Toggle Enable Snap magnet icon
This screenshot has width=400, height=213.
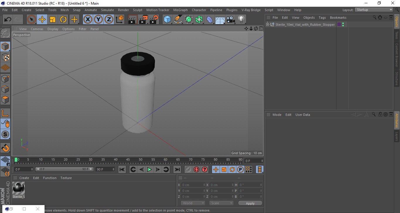5,148
